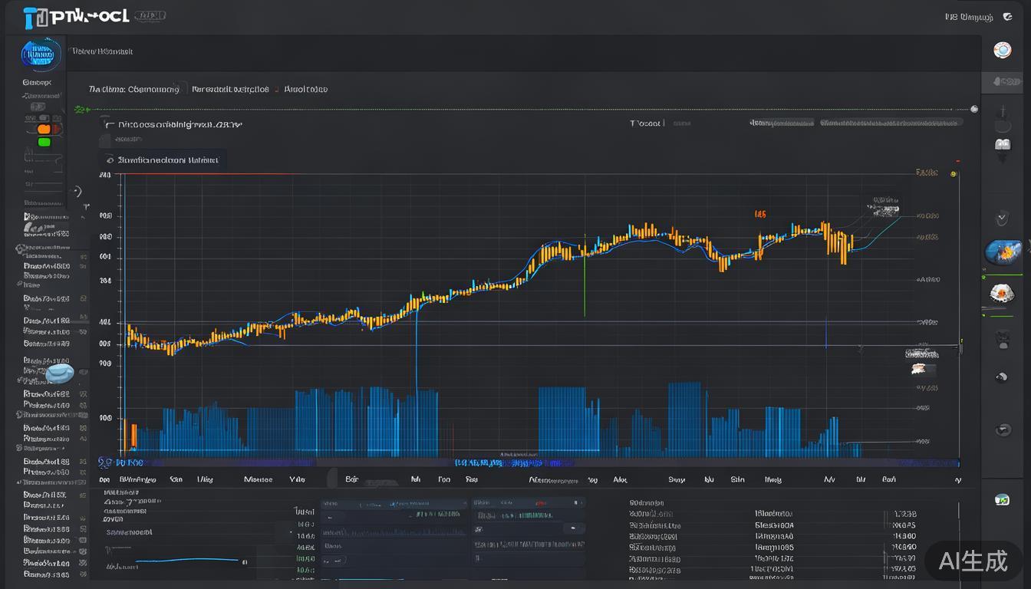Viewport: 1031px width, 589px height.
Task: Toggle the orange indicator in left sidebar
Action: [x=44, y=130]
